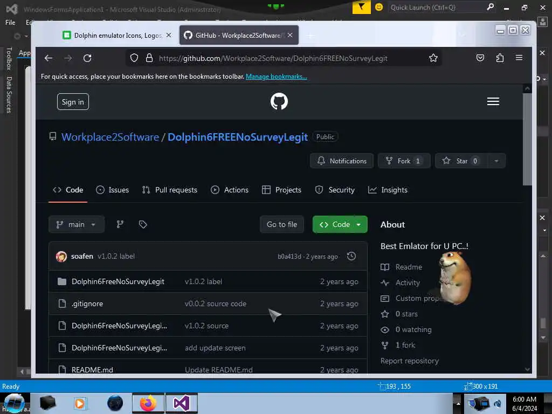Screen dimensions: 552x414
Task: Open Dolphin6FREENoSurveyLegit repository link
Action: [x=238, y=137]
